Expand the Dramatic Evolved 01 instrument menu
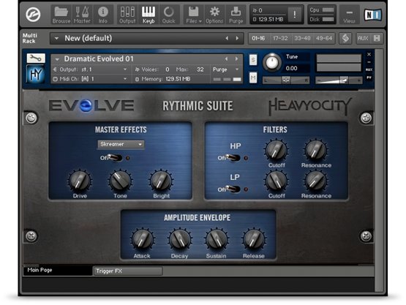 [57, 59]
